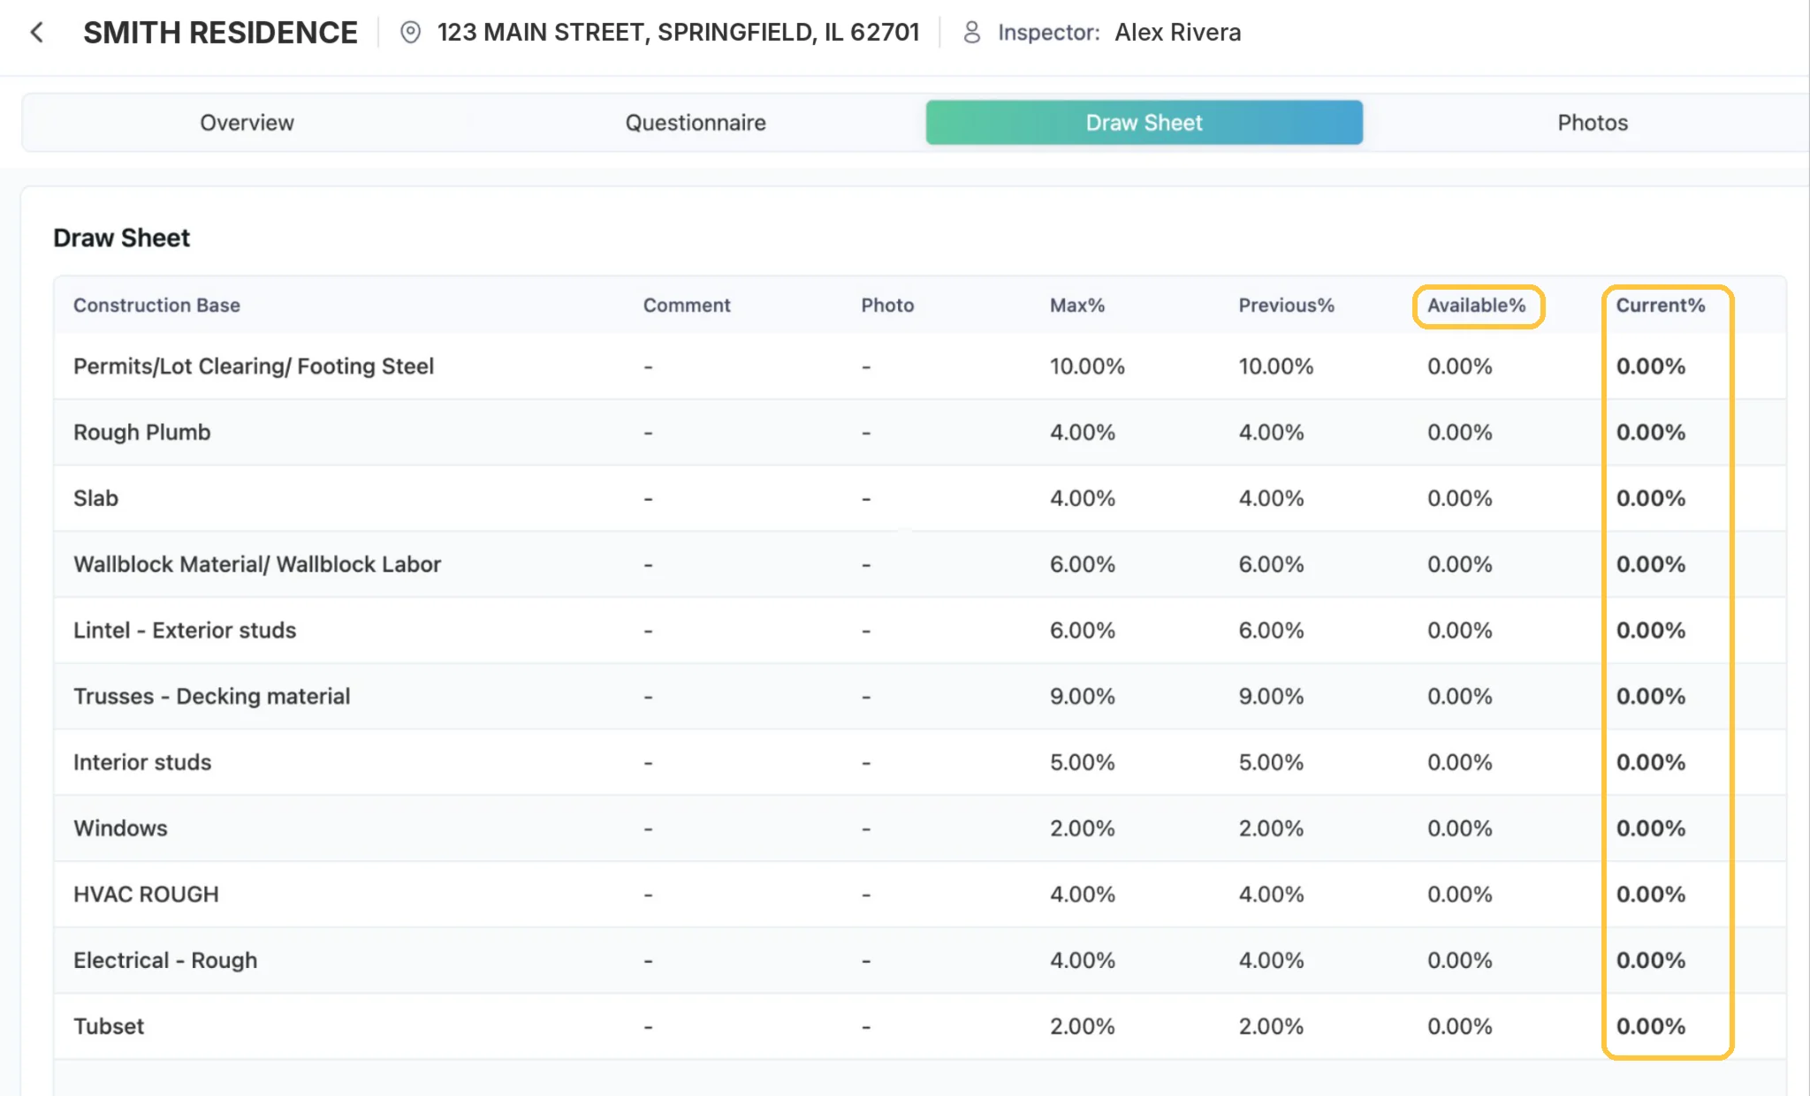Viewport: 1810px width, 1096px height.
Task: Switch to the Overview tab
Action: [x=247, y=123]
